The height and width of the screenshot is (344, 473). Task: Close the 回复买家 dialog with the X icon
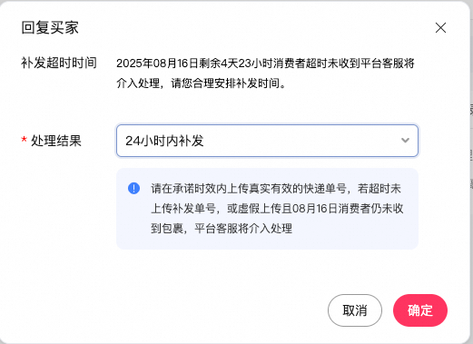coord(440,28)
